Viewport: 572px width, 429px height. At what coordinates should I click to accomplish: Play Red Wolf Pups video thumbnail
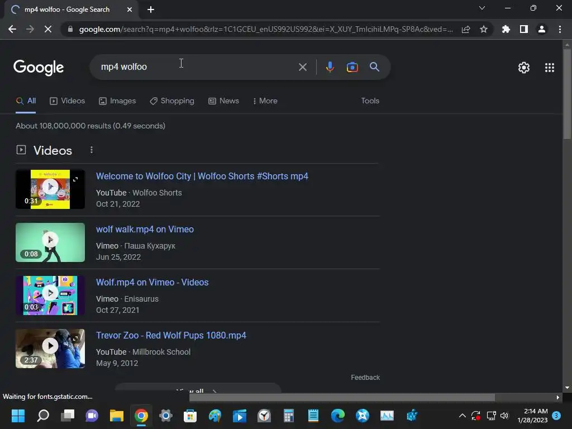(x=50, y=349)
